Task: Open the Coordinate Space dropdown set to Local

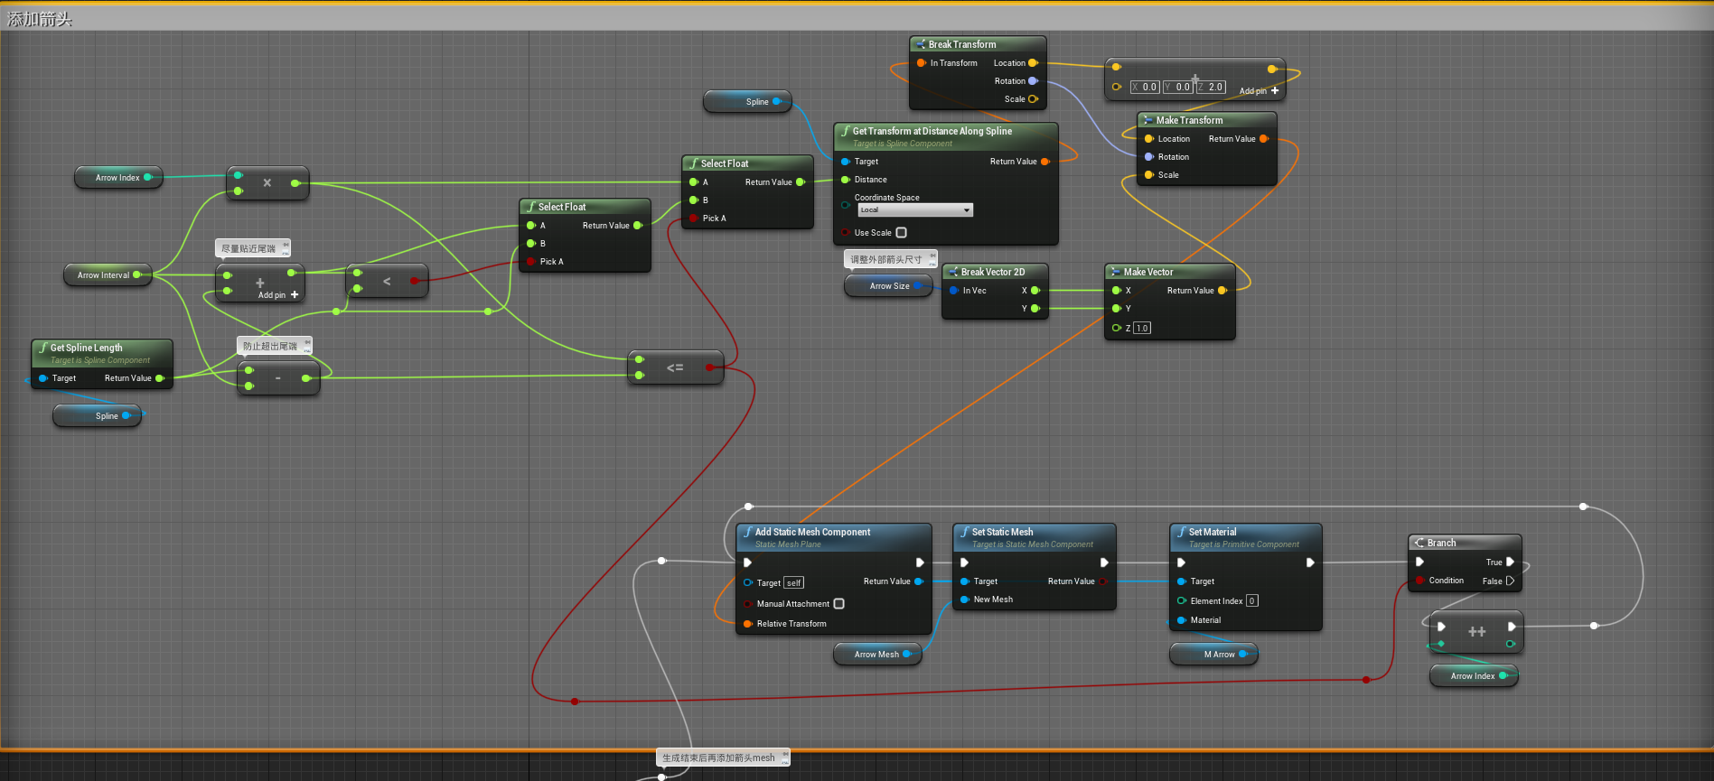Action: (x=914, y=210)
